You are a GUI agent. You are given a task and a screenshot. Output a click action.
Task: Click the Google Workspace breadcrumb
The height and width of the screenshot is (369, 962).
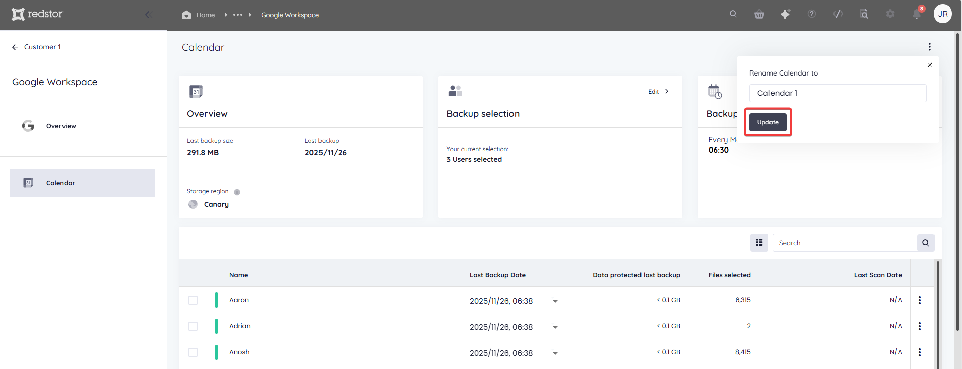point(290,15)
